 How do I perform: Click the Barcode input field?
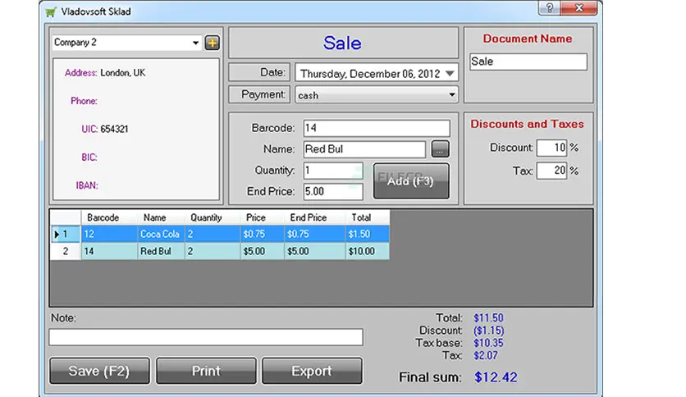376,128
